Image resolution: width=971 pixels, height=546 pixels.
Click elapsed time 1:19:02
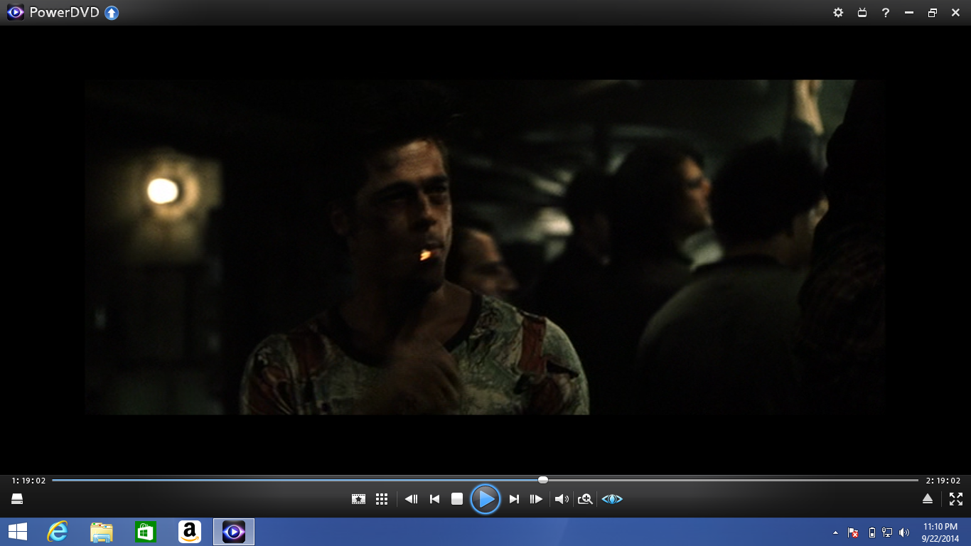(x=28, y=481)
